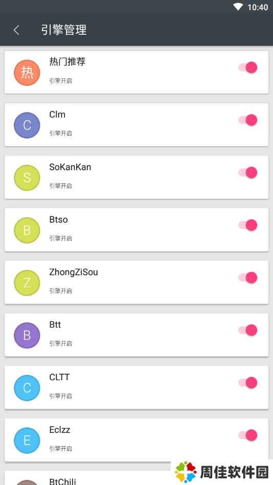Tap the SoKanKan S avatar icon

[27, 178]
